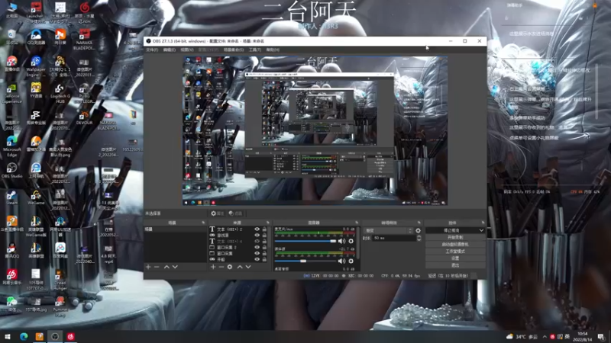Open OBS Studio desktop shortcut
Viewport: 611px width, 343px height.
click(11, 170)
